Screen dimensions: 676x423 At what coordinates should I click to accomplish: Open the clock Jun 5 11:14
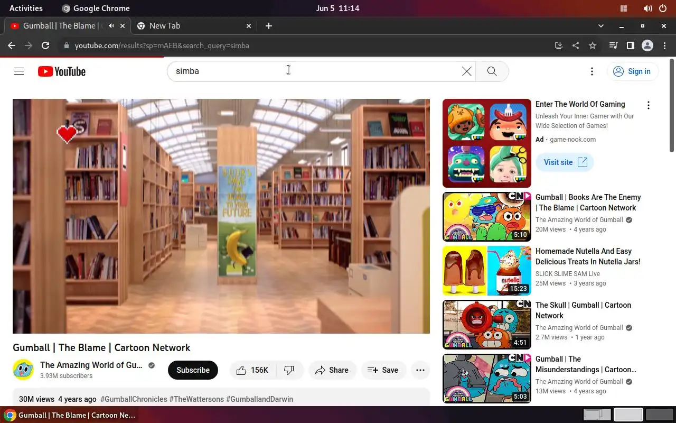pyautogui.click(x=338, y=8)
